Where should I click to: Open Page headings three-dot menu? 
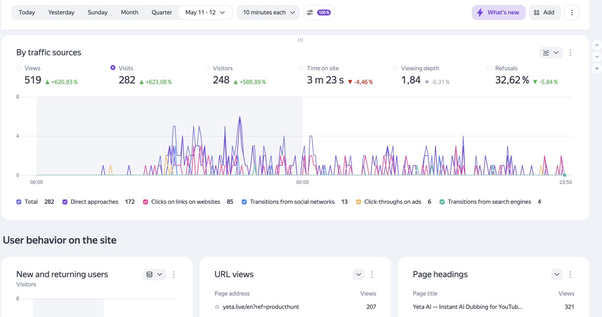coord(570,274)
